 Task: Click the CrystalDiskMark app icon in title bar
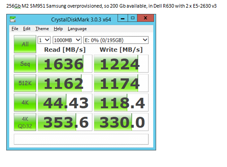[x=13, y=19]
